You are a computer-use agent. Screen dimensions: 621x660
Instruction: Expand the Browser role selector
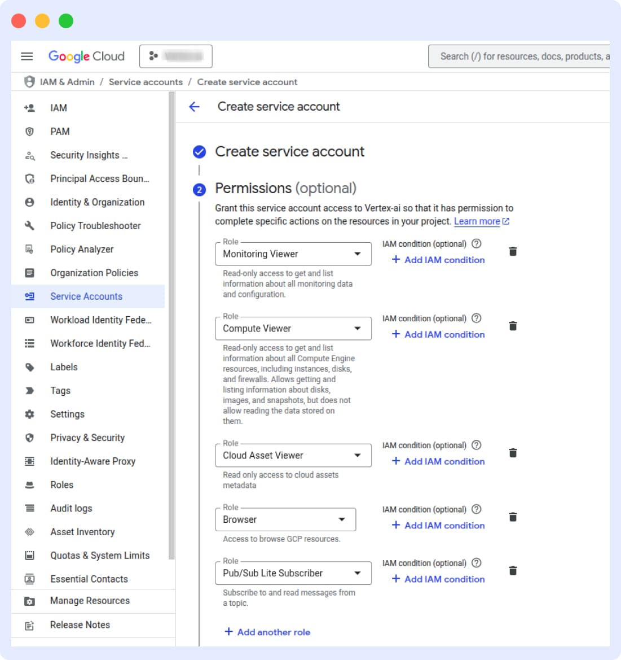[x=343, y=519]
